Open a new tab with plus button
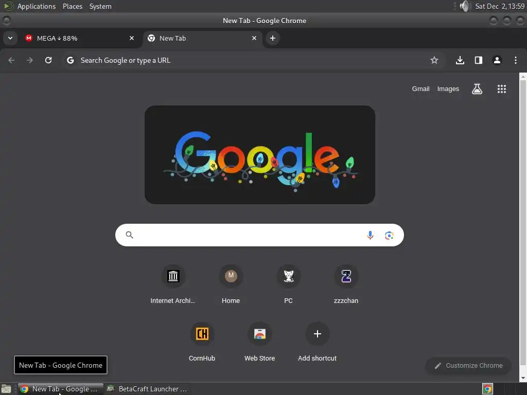The width and height of the screenshot is (527, 395). pos(273,38)
